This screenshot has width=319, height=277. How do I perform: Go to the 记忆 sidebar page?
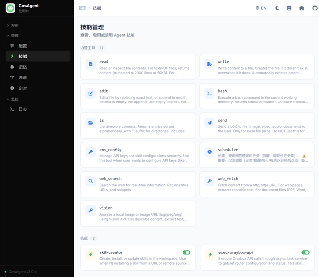pyautogui.click(x=23, y=67)
